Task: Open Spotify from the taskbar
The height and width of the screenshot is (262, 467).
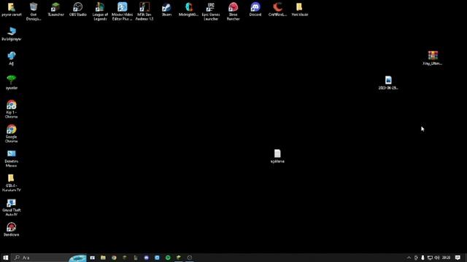Action: tap(168, 258)
